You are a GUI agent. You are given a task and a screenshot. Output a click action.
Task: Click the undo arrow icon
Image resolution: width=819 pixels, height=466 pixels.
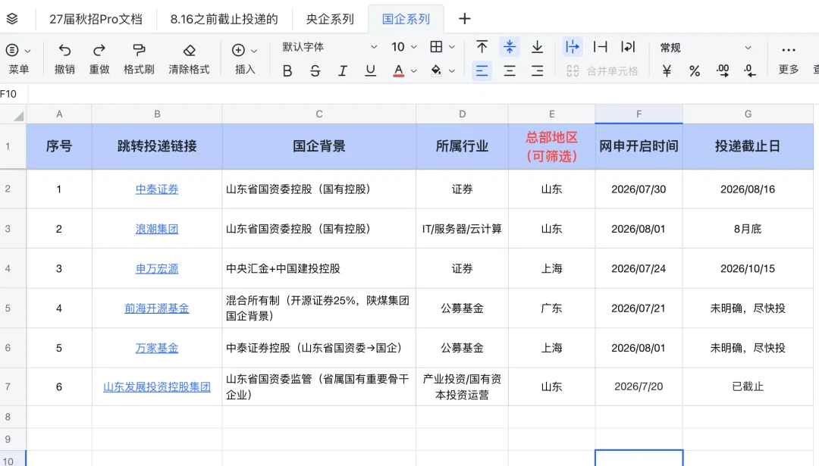pos(64,50)
